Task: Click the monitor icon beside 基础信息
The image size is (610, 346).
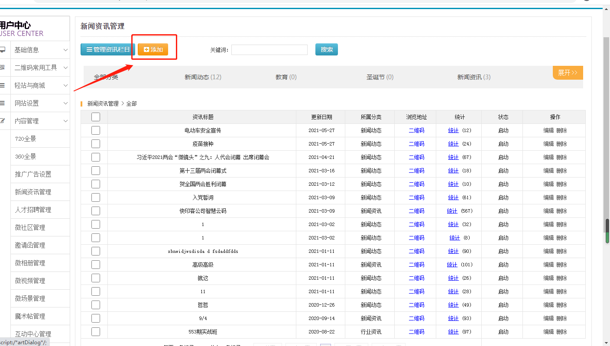Action: [x=3, y=50]
